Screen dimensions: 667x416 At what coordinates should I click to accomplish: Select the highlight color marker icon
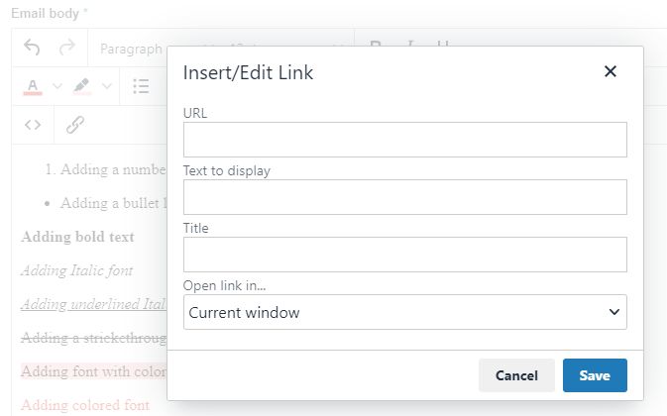81,86
